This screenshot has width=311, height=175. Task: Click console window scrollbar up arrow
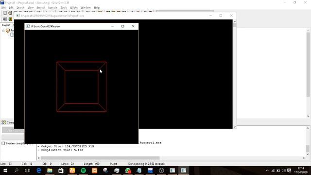pyautogui.click(x=235, y=21)
